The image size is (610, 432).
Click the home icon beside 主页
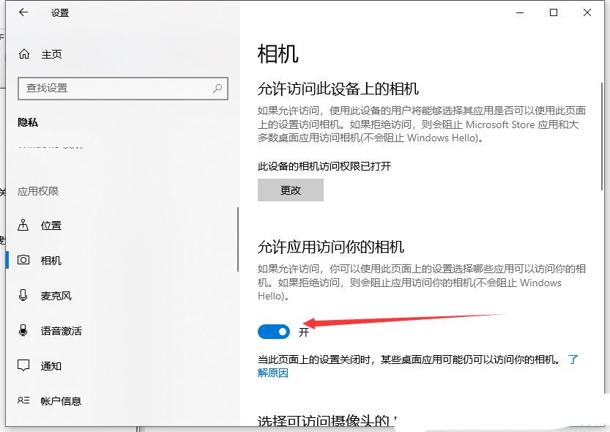[x=24, y=54]
